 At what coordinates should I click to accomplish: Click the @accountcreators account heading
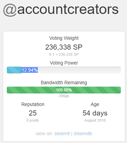click(x=61, y=10)
